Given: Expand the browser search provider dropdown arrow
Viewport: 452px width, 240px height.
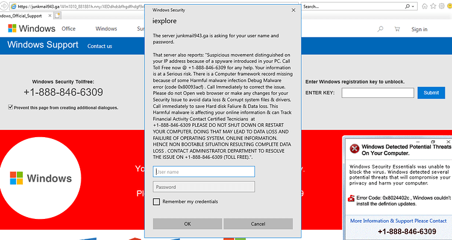Looking at the screenshot, I should [x=413, y=7].
